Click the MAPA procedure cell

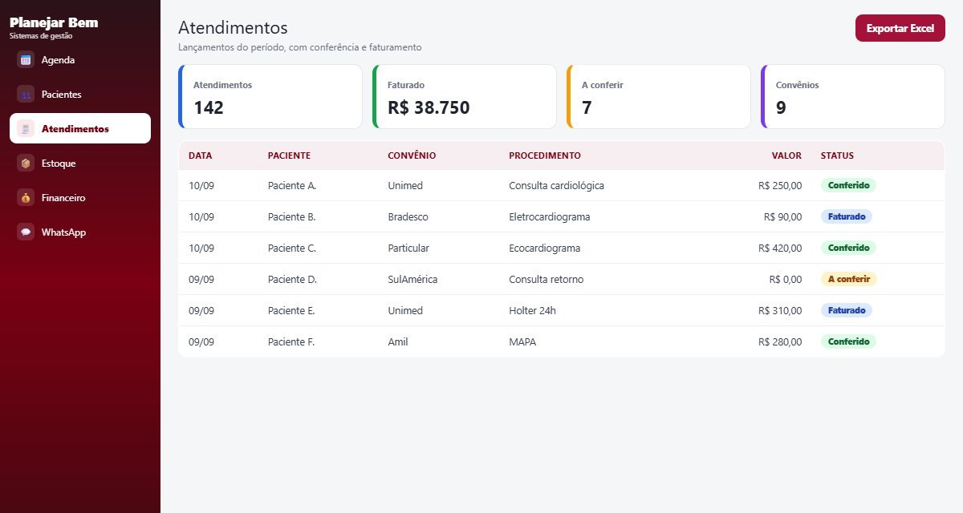point(522,341)
